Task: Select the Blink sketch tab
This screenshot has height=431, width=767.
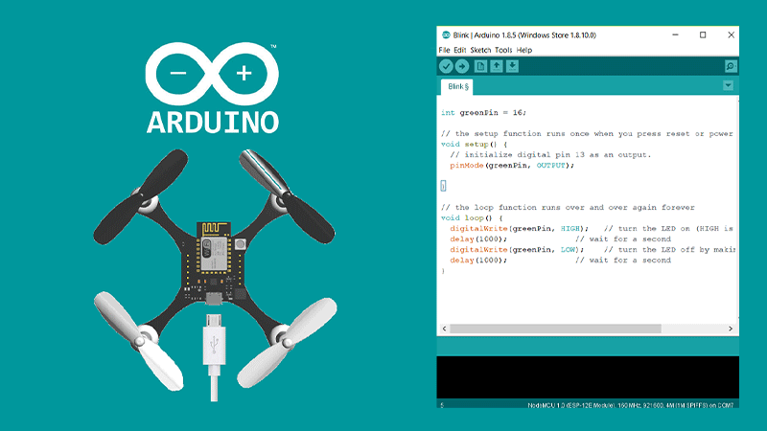Action: pyautogui.click(x=457, y=86)
